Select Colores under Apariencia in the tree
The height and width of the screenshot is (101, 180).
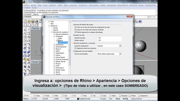(x=55, y=28)
